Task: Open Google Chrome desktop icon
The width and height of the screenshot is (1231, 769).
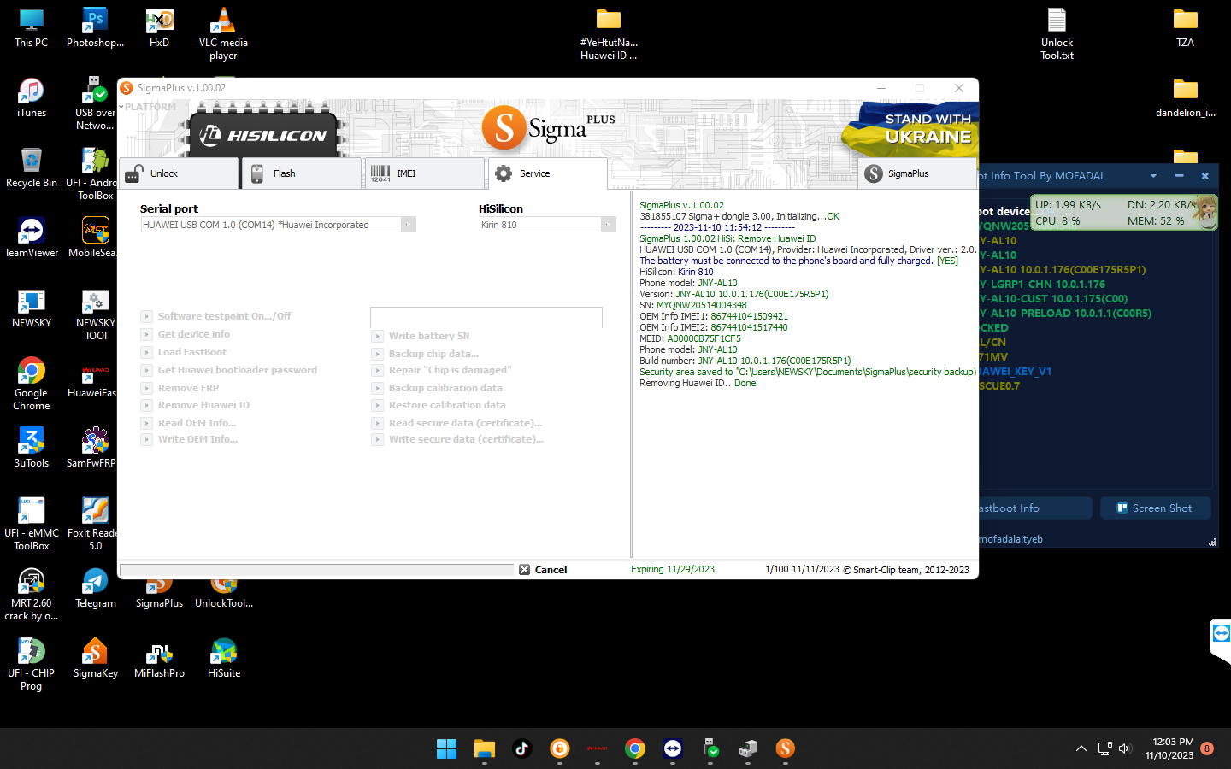Action: 32,384
